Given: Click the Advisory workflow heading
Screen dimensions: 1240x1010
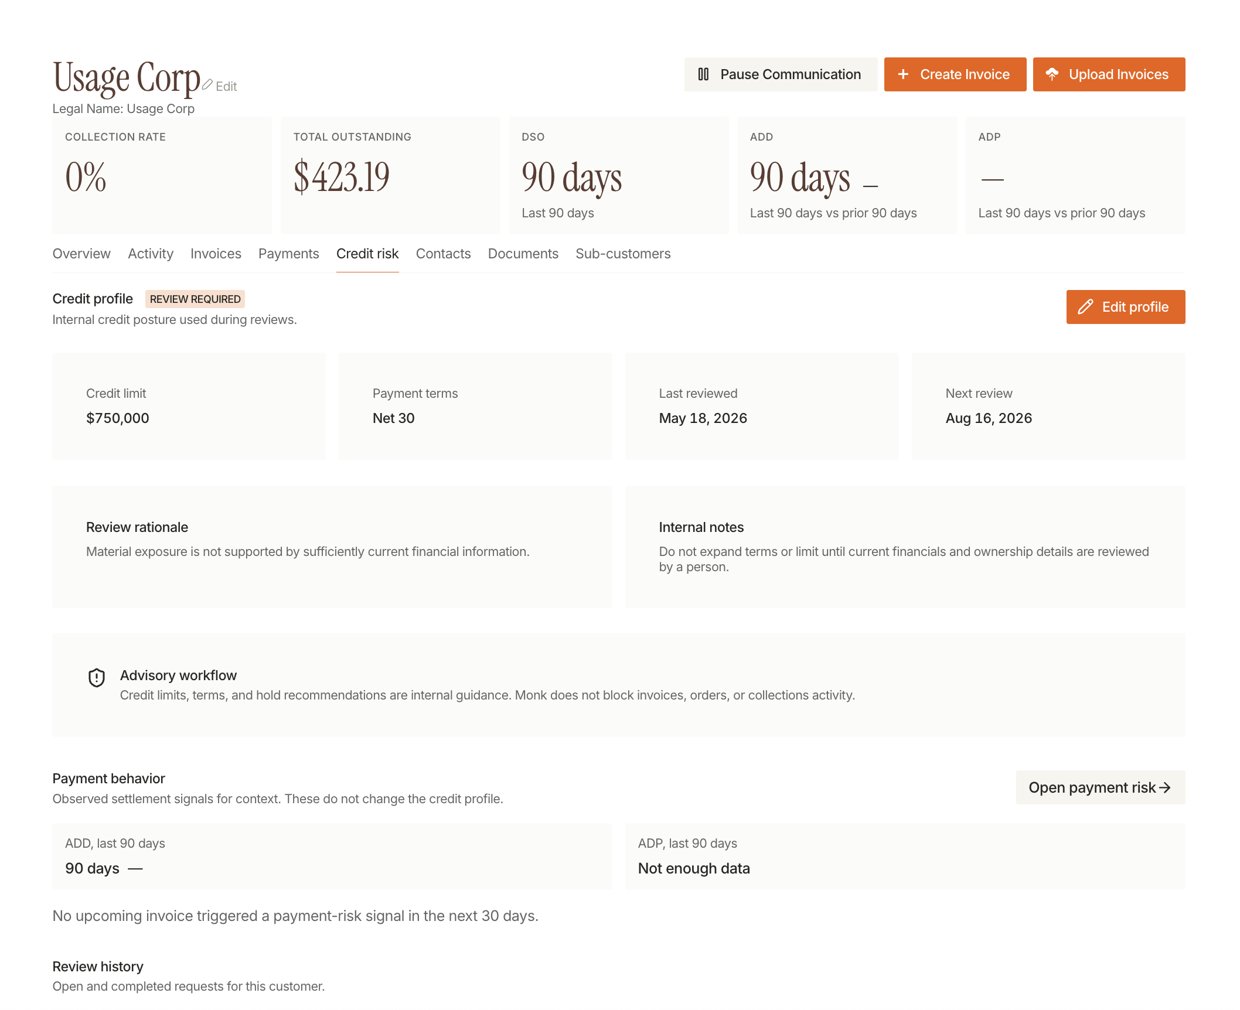Looking at the screenshot, I should click(179, 675).
